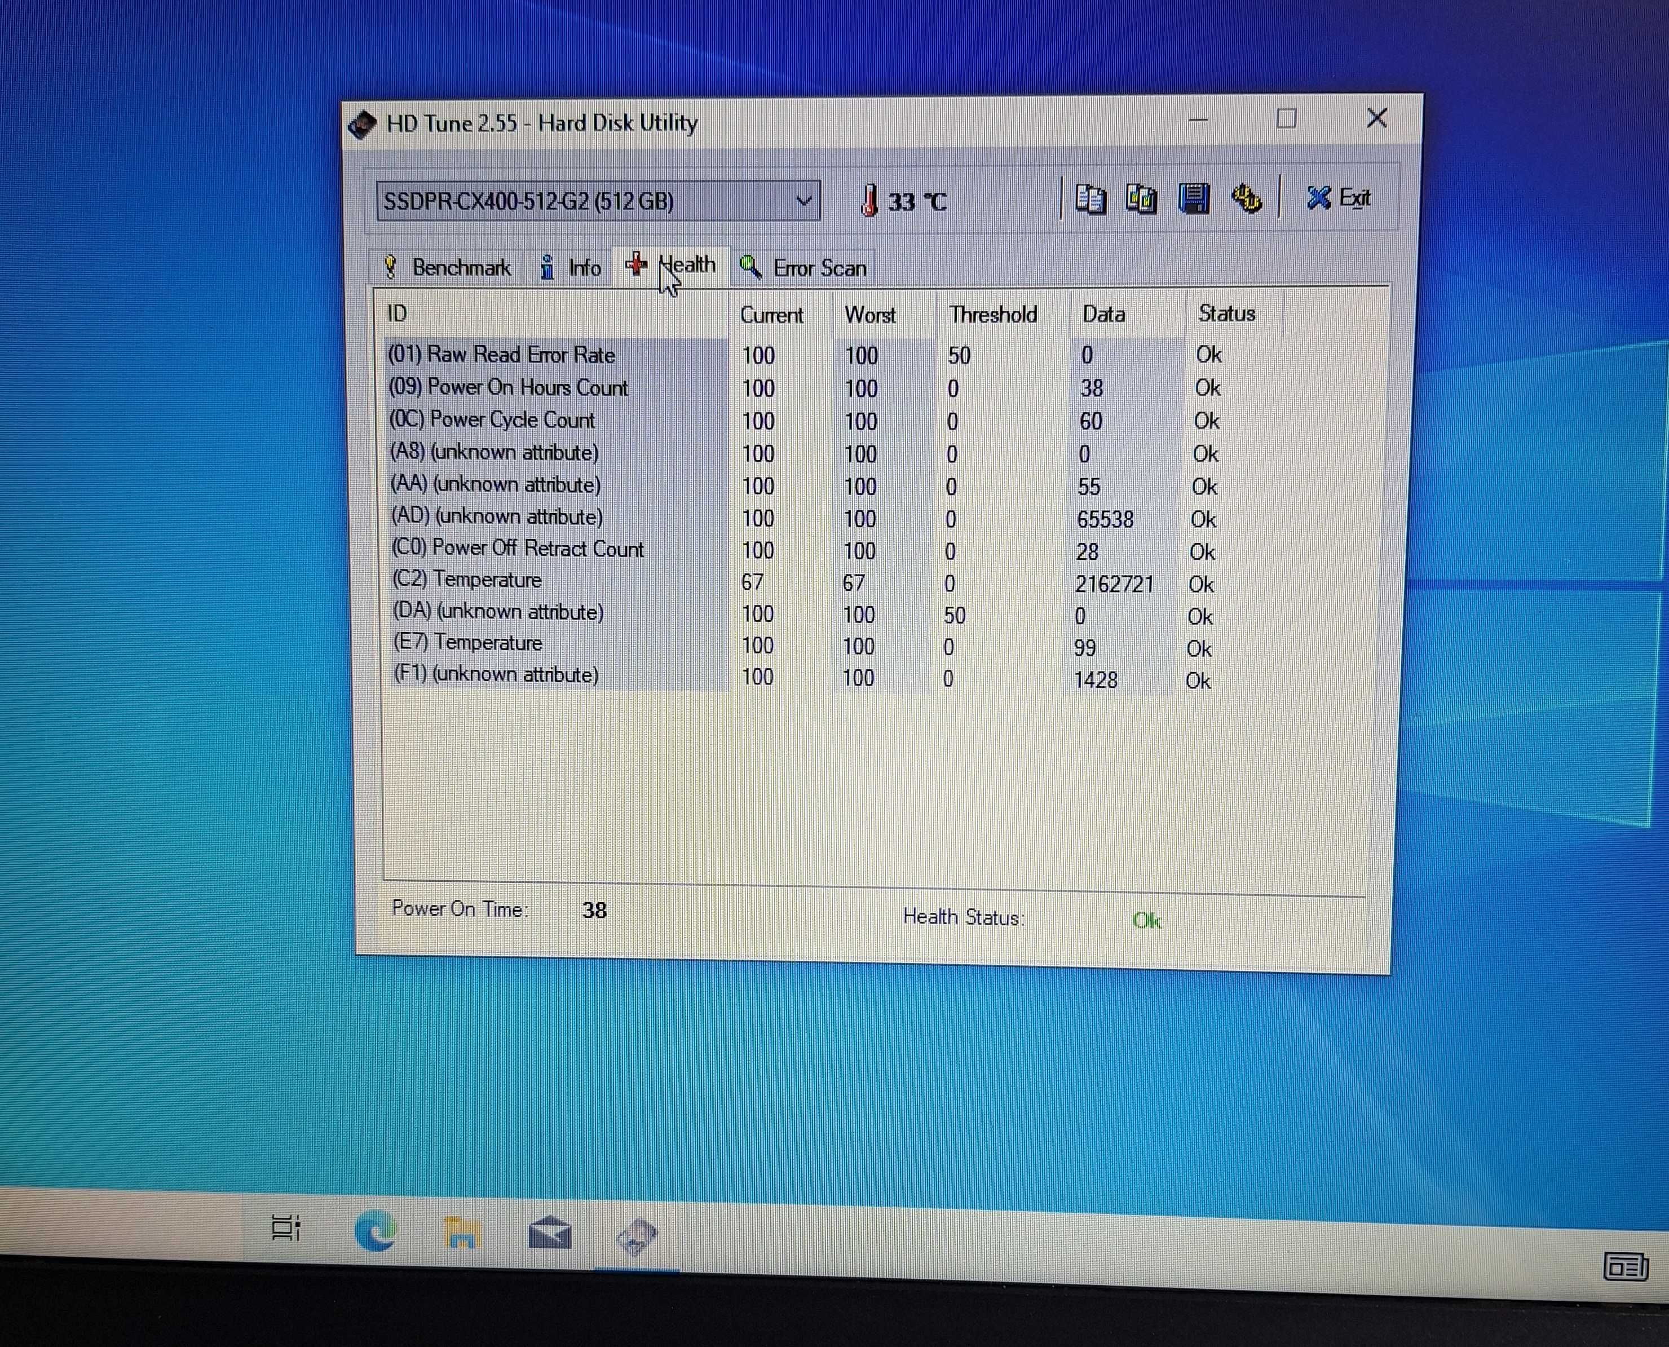The height and width of the screenshot is (1347, 1669).
Task: Click the green Health Status Ok text
Action: tap(1147, 920)
